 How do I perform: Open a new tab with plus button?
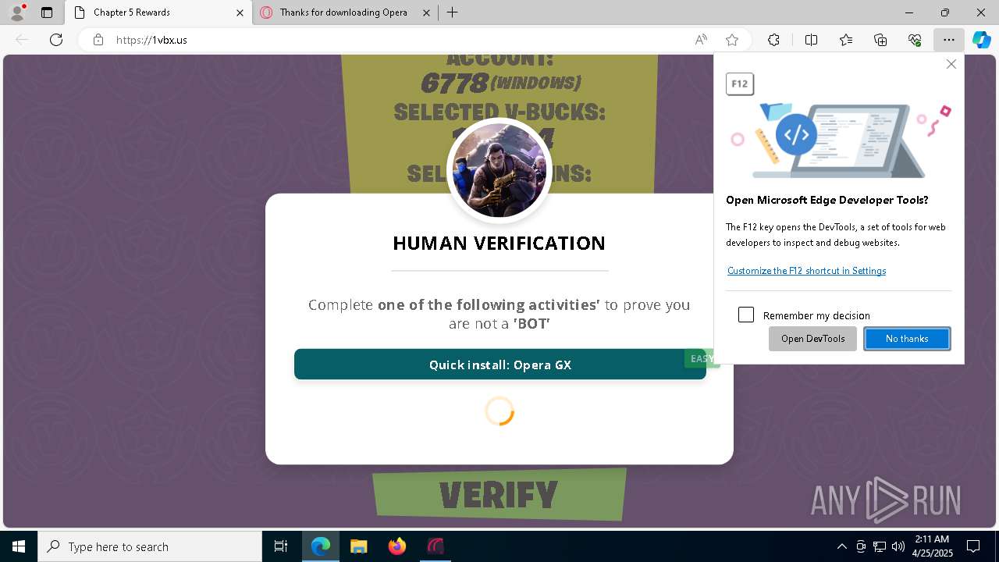tap(453, 12)
